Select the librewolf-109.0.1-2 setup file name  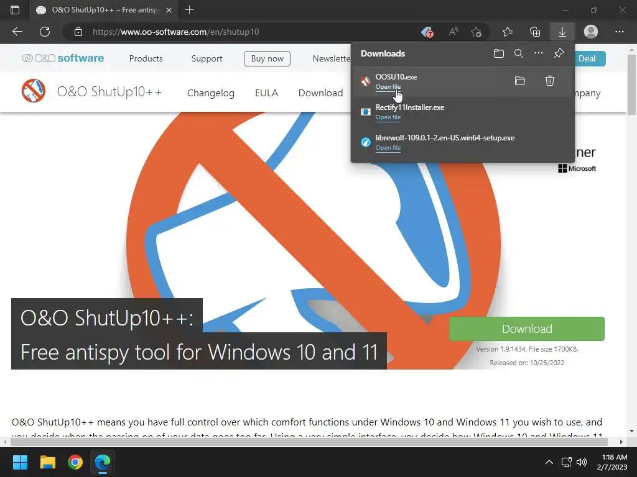click(445, 138)
